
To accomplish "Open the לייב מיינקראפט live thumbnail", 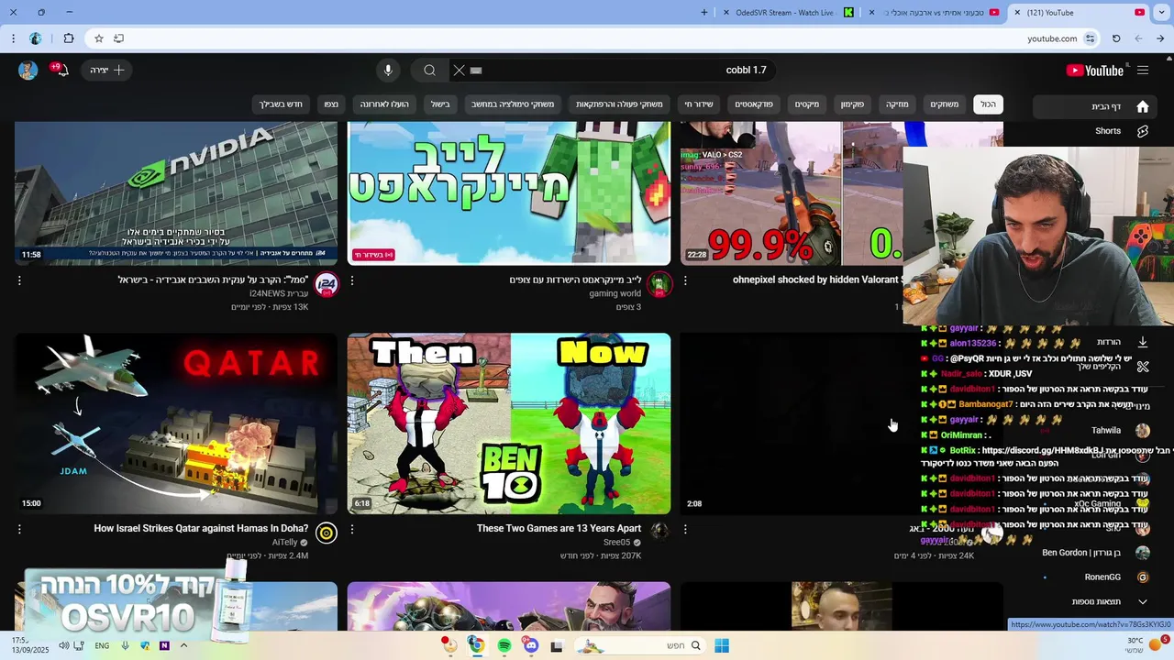I will coord(509,193).
